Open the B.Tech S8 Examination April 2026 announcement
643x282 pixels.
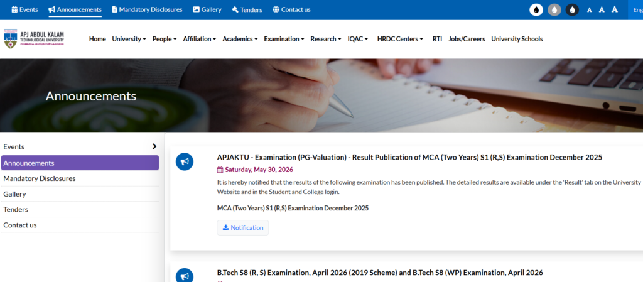click(x=380, y=273)
